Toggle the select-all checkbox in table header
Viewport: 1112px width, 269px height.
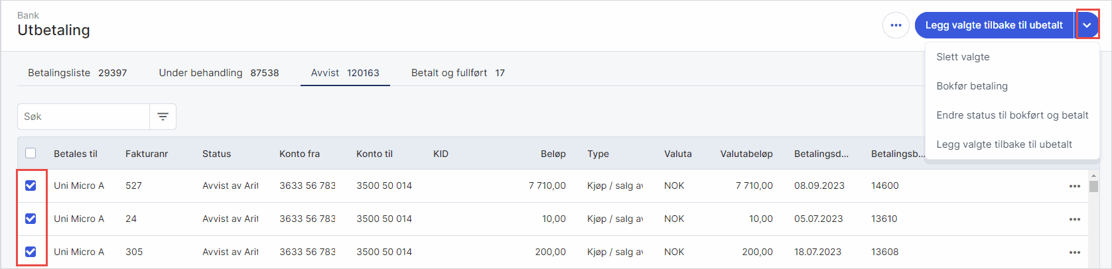coord(31,153)
